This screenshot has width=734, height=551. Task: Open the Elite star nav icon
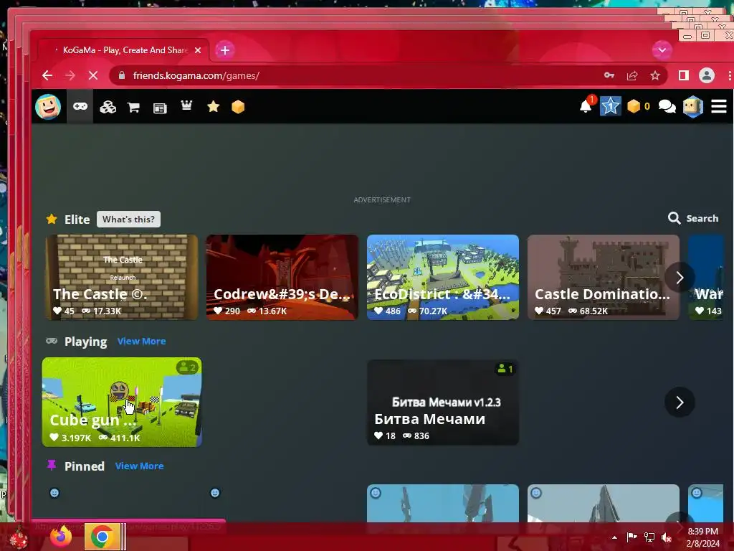click(x=213, y=107)
